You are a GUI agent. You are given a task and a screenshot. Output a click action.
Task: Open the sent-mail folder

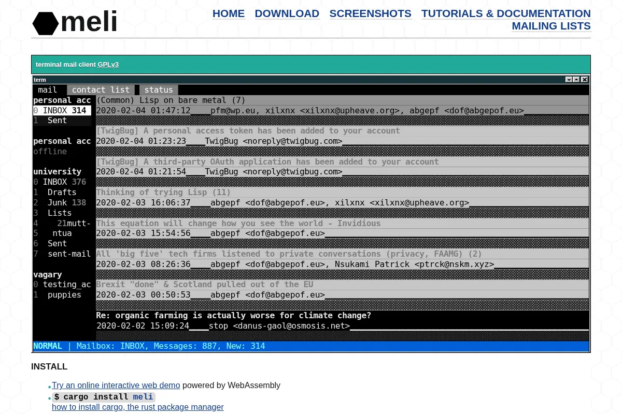[x=62, y=254]
